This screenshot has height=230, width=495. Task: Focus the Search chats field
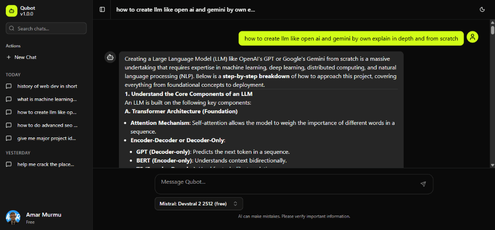tap(50, 28)
